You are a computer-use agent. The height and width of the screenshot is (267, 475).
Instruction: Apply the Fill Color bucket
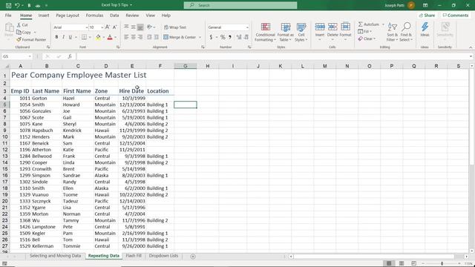tap(98, 37)
